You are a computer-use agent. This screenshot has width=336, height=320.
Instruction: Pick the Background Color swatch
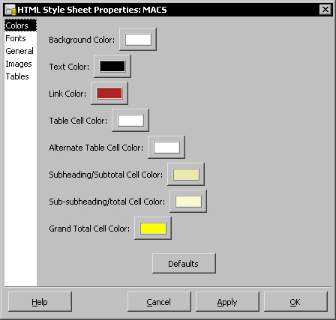coord(138,40)
